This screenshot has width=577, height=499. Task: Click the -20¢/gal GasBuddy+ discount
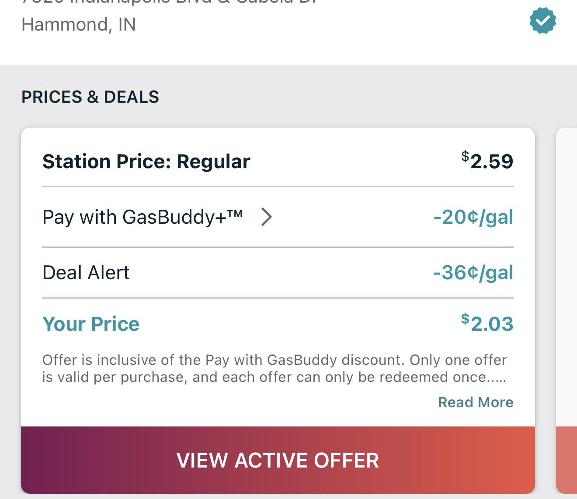coord(473,217)
